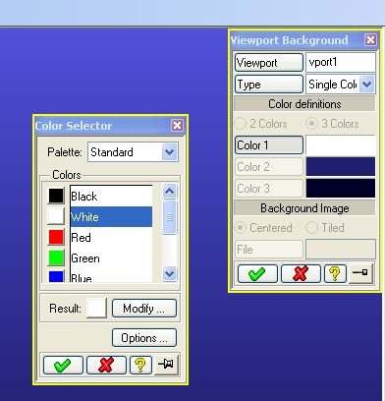
Task: Select Red in the Colors list
Action: [x=111, y=238]
